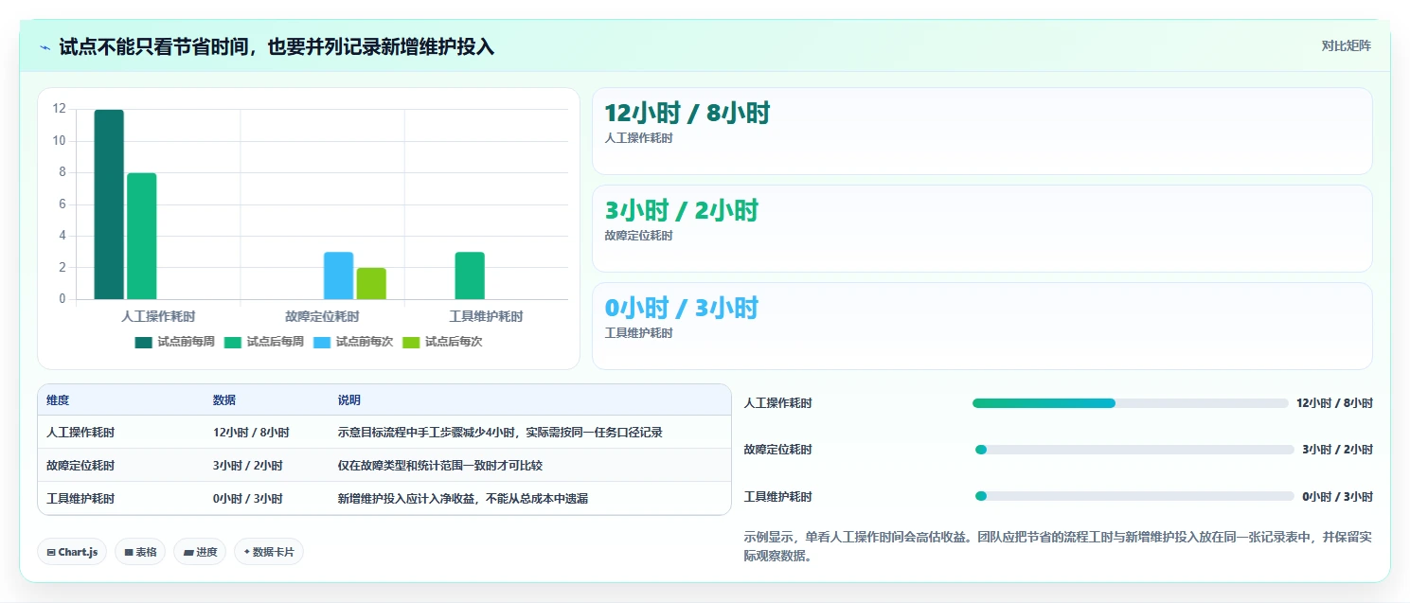Image resolution: width=1410 pixels, height=603 pixels.
Task: Click table value 3小时 / 2小时
Action: point(247,466)
